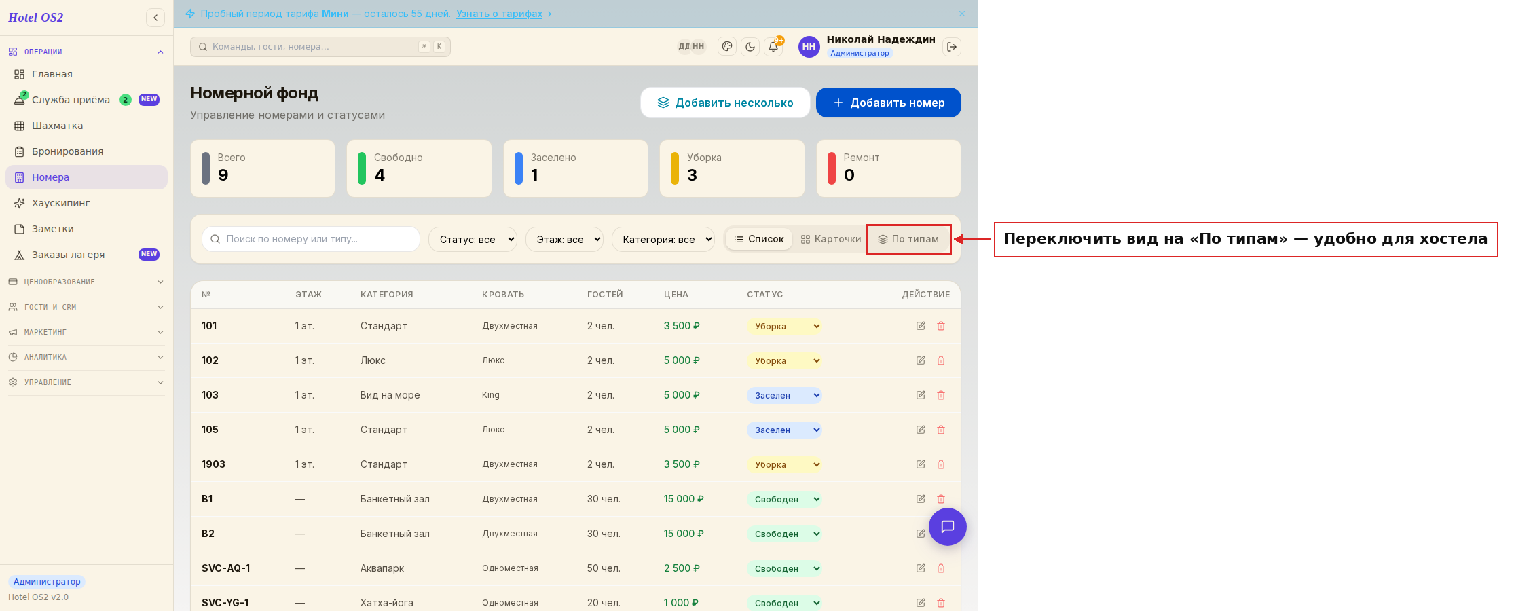This screenshot has width=1514, height=611.
Task: Change status dropdown of room B1
Action: pyautogui.click(x=784, y=499)
